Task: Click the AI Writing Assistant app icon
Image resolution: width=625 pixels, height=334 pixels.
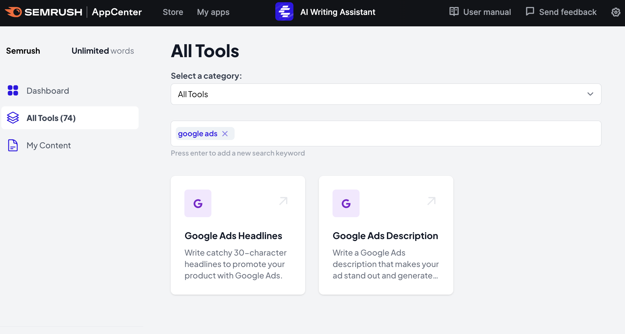Action: (284, 12)
